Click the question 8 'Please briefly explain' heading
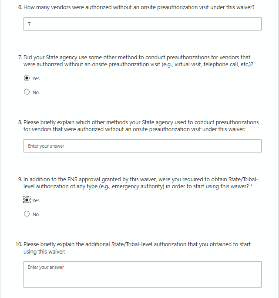The width and height of the screenshot is (279, 298). (141, 125)
